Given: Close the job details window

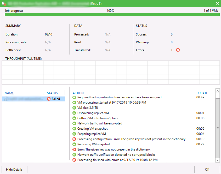Looking at the screenshot, I should coord(217,3).
